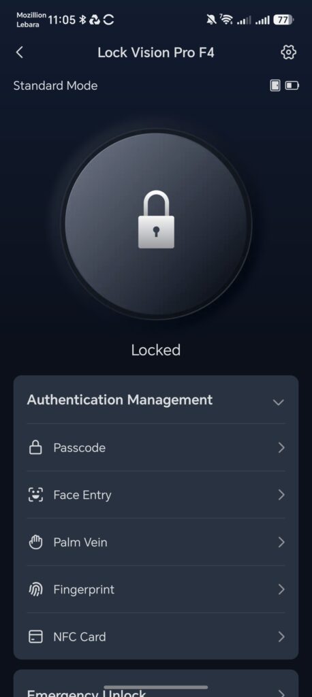Go back using the left arrow
Screen dimensions: 312x697
coord(19,52)
